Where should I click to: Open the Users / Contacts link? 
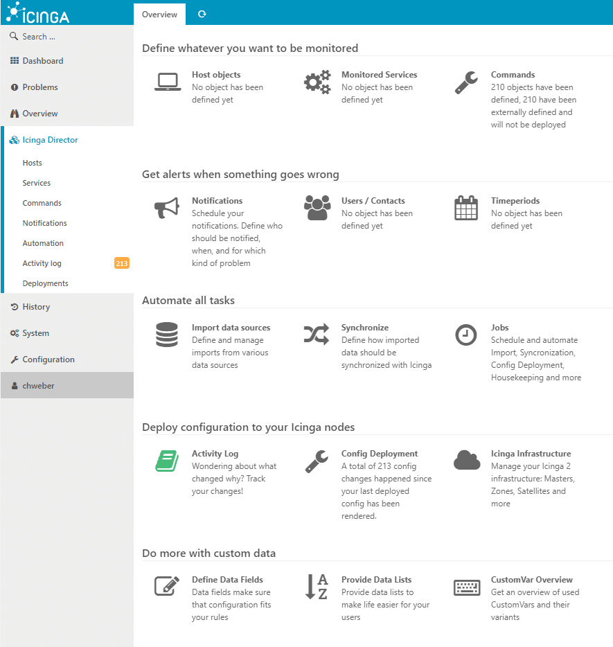(x=373, y=200)
